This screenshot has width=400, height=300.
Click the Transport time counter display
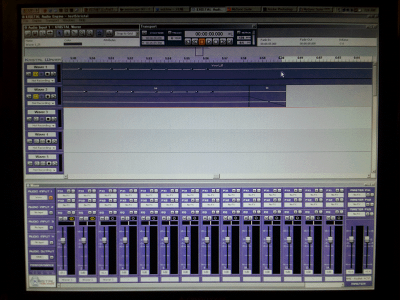pyautogui.click(x=209, y=34)
